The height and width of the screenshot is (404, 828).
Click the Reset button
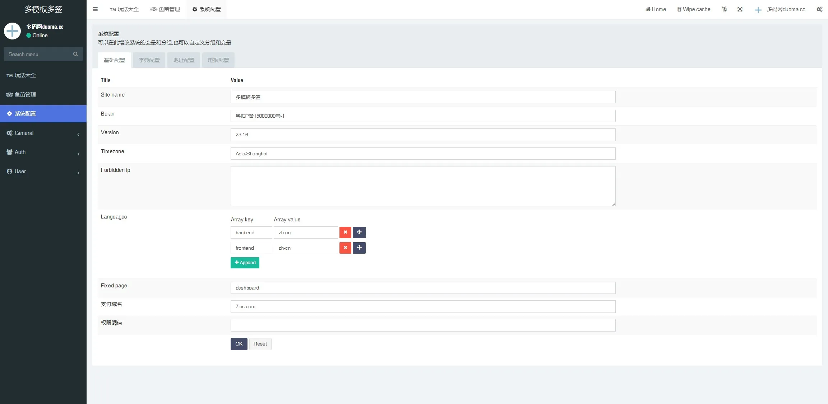coord(260,344)
